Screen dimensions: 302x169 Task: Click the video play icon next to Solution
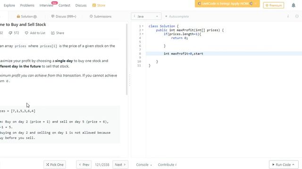(x=35, y=16)
